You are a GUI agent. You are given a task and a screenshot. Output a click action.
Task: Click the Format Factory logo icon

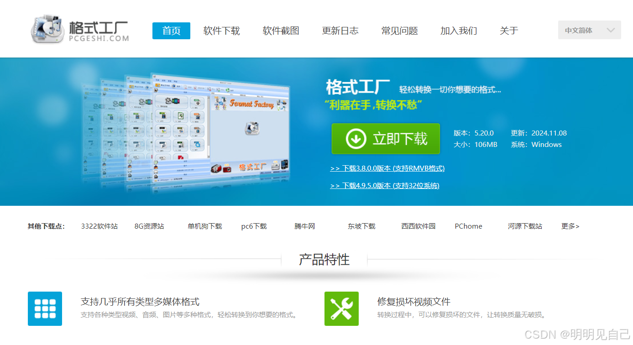(47, 28)
